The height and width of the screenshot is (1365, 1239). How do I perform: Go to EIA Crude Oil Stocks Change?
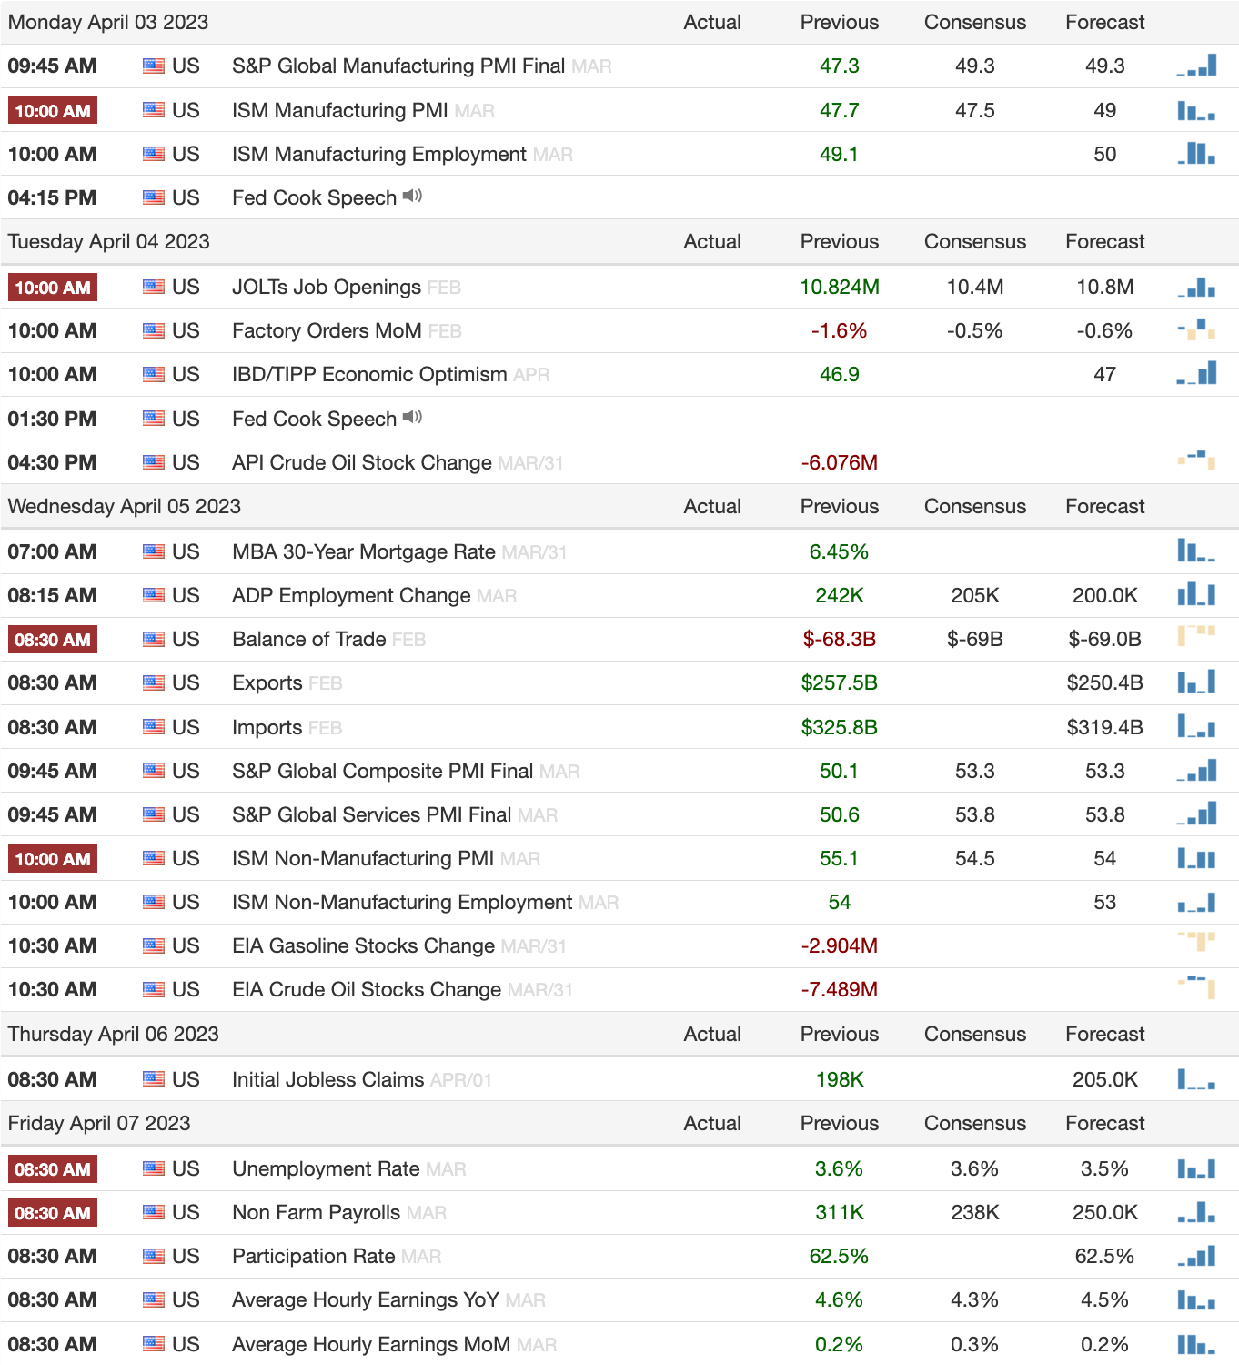pyautogui.click(x=367, y=989)
